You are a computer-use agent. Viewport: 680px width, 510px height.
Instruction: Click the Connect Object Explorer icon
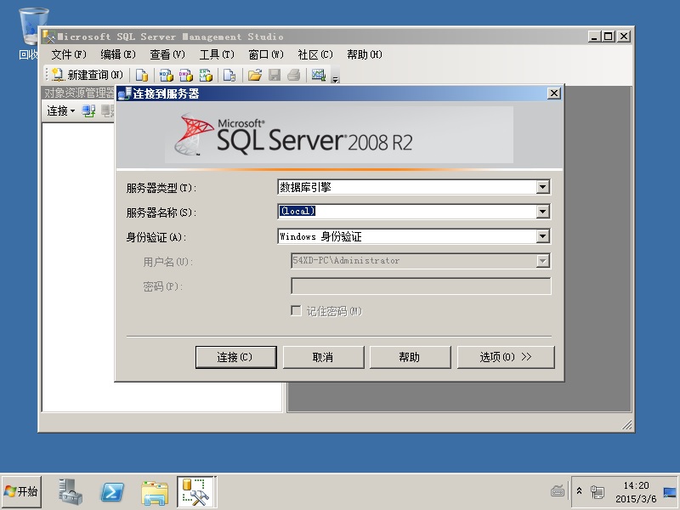tap(88, 111)
